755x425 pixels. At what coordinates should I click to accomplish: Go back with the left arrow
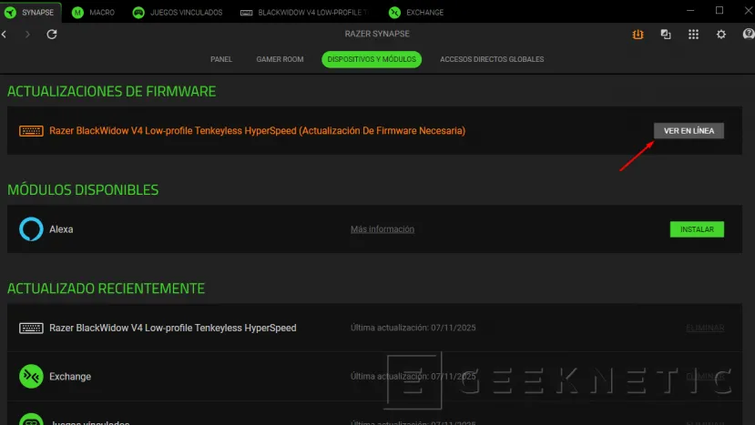pos(5,35)
